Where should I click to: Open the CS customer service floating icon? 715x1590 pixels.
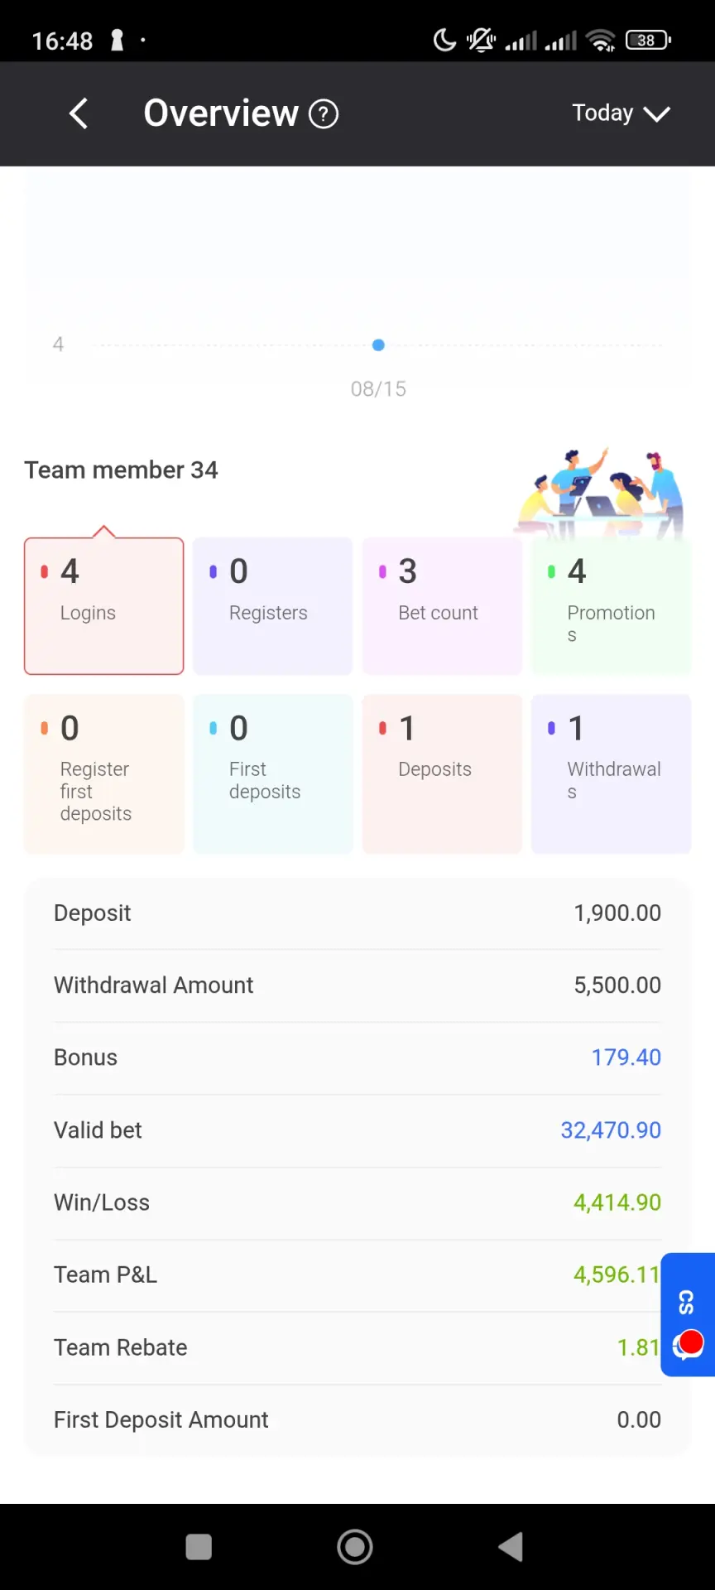click(x=688, y=1315)
